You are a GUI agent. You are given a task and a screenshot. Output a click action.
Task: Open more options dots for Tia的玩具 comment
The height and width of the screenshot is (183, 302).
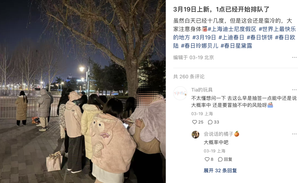(x=294, y=90)
